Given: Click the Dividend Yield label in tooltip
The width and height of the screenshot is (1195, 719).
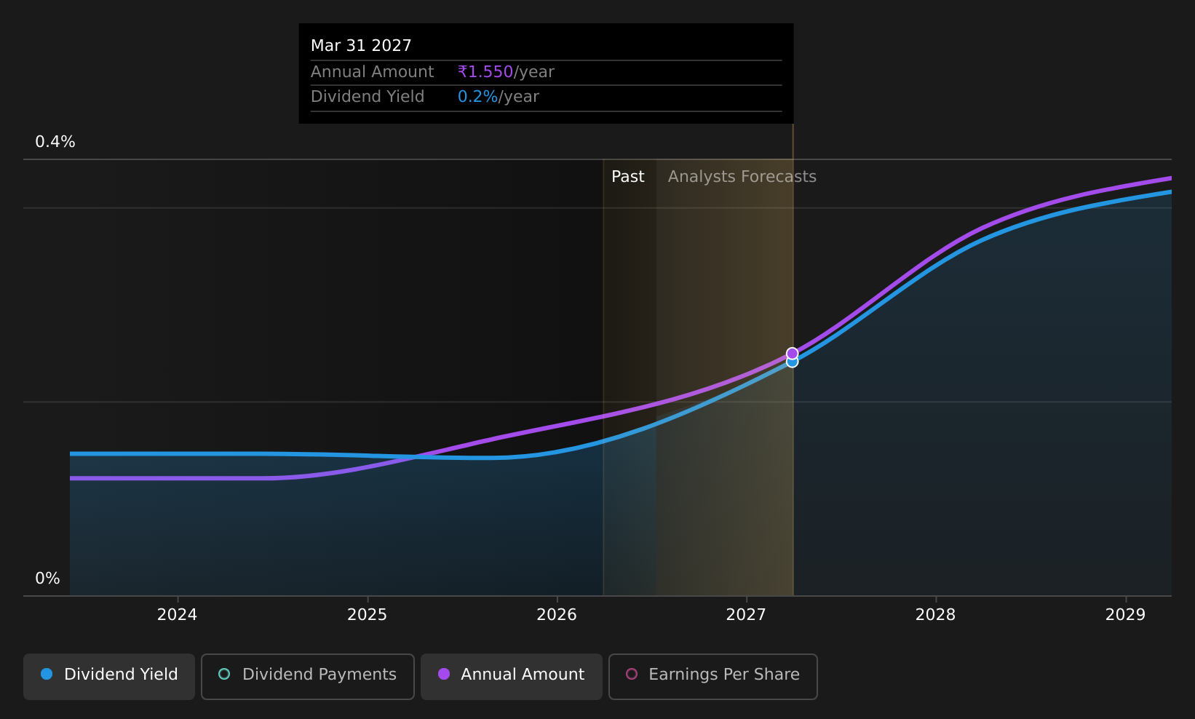Looking at the screenshot, I should pyautogui.click(x=368, y=97).
